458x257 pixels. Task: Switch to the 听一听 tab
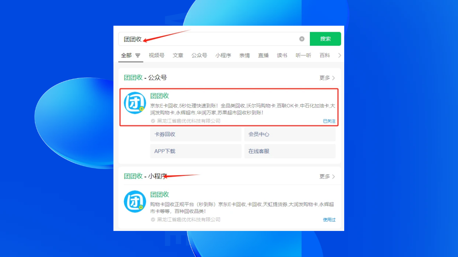click(x=303, y=55)
